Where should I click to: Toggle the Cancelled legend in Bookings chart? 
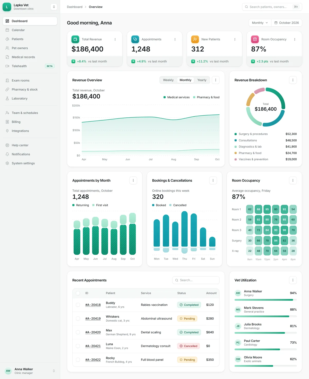click(178, 205)
